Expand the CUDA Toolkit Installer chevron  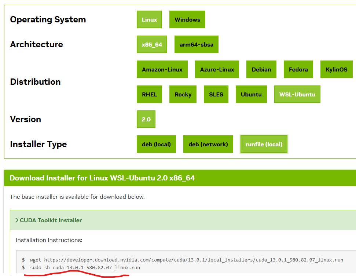pyautogui.click(x=17, y=220)
